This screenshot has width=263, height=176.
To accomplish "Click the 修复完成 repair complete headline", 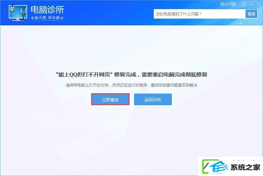I will point(131,75).
